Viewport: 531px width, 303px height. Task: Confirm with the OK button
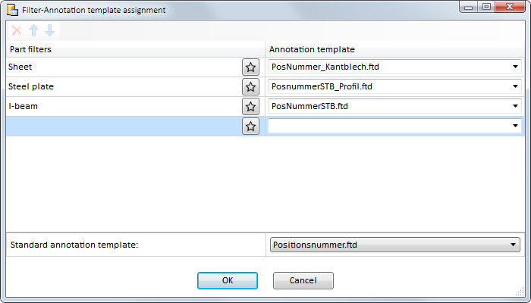(x=228, y=281)
